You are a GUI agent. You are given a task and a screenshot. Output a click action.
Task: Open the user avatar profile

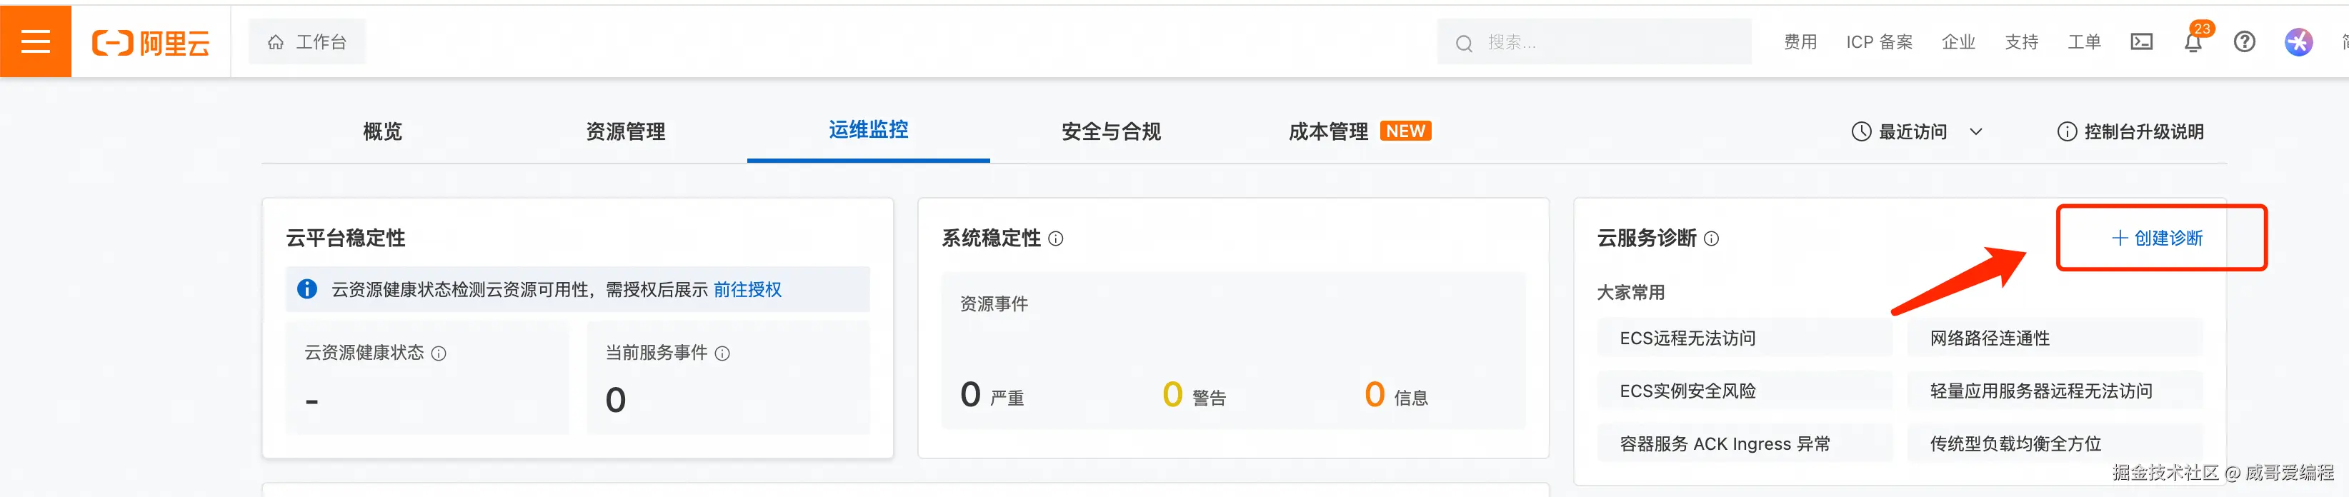2298,42
